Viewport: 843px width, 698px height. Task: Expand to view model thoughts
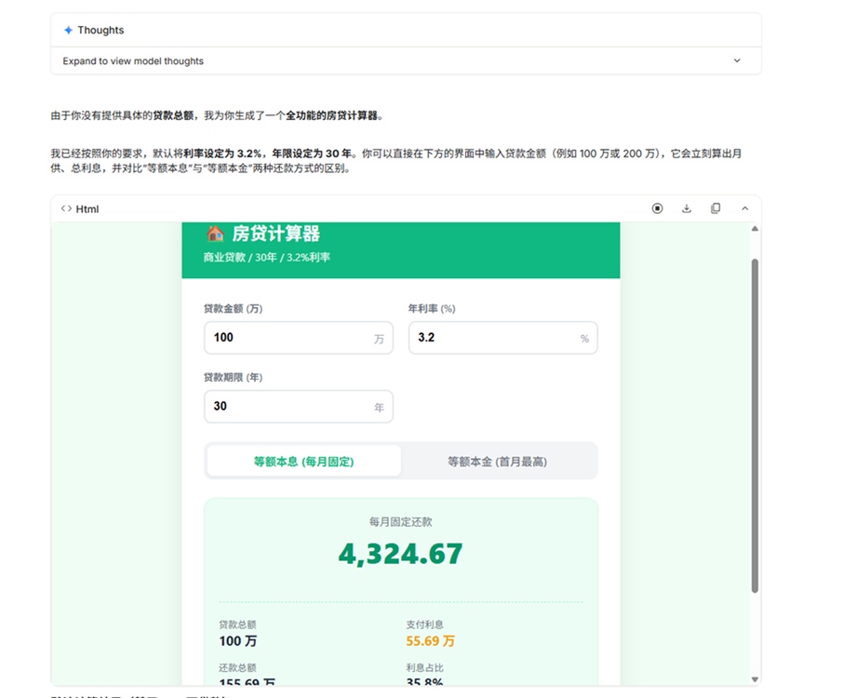pos(127,60)
